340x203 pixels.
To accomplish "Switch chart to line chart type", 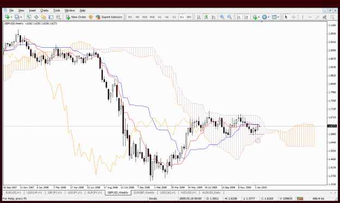I will (213, 17).
